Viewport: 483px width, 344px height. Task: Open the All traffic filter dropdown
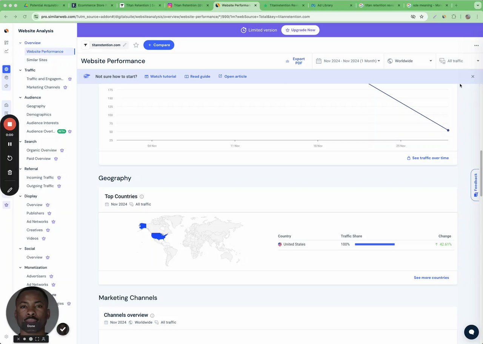click(460, 61)
